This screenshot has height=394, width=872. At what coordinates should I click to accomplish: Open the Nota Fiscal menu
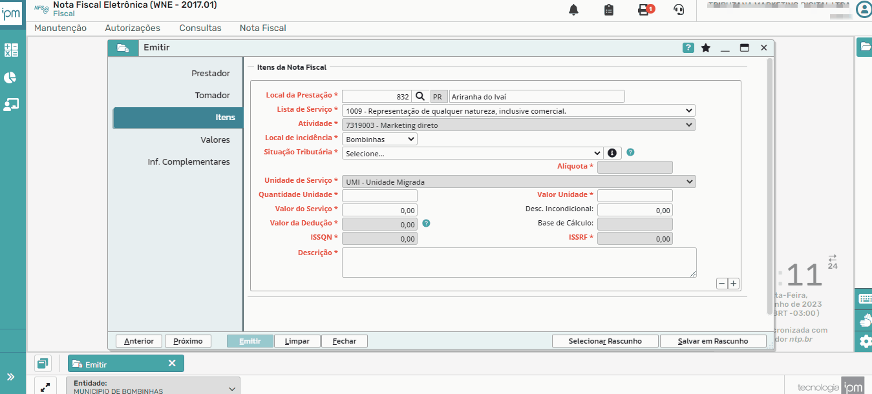click(x=263, y=28)
